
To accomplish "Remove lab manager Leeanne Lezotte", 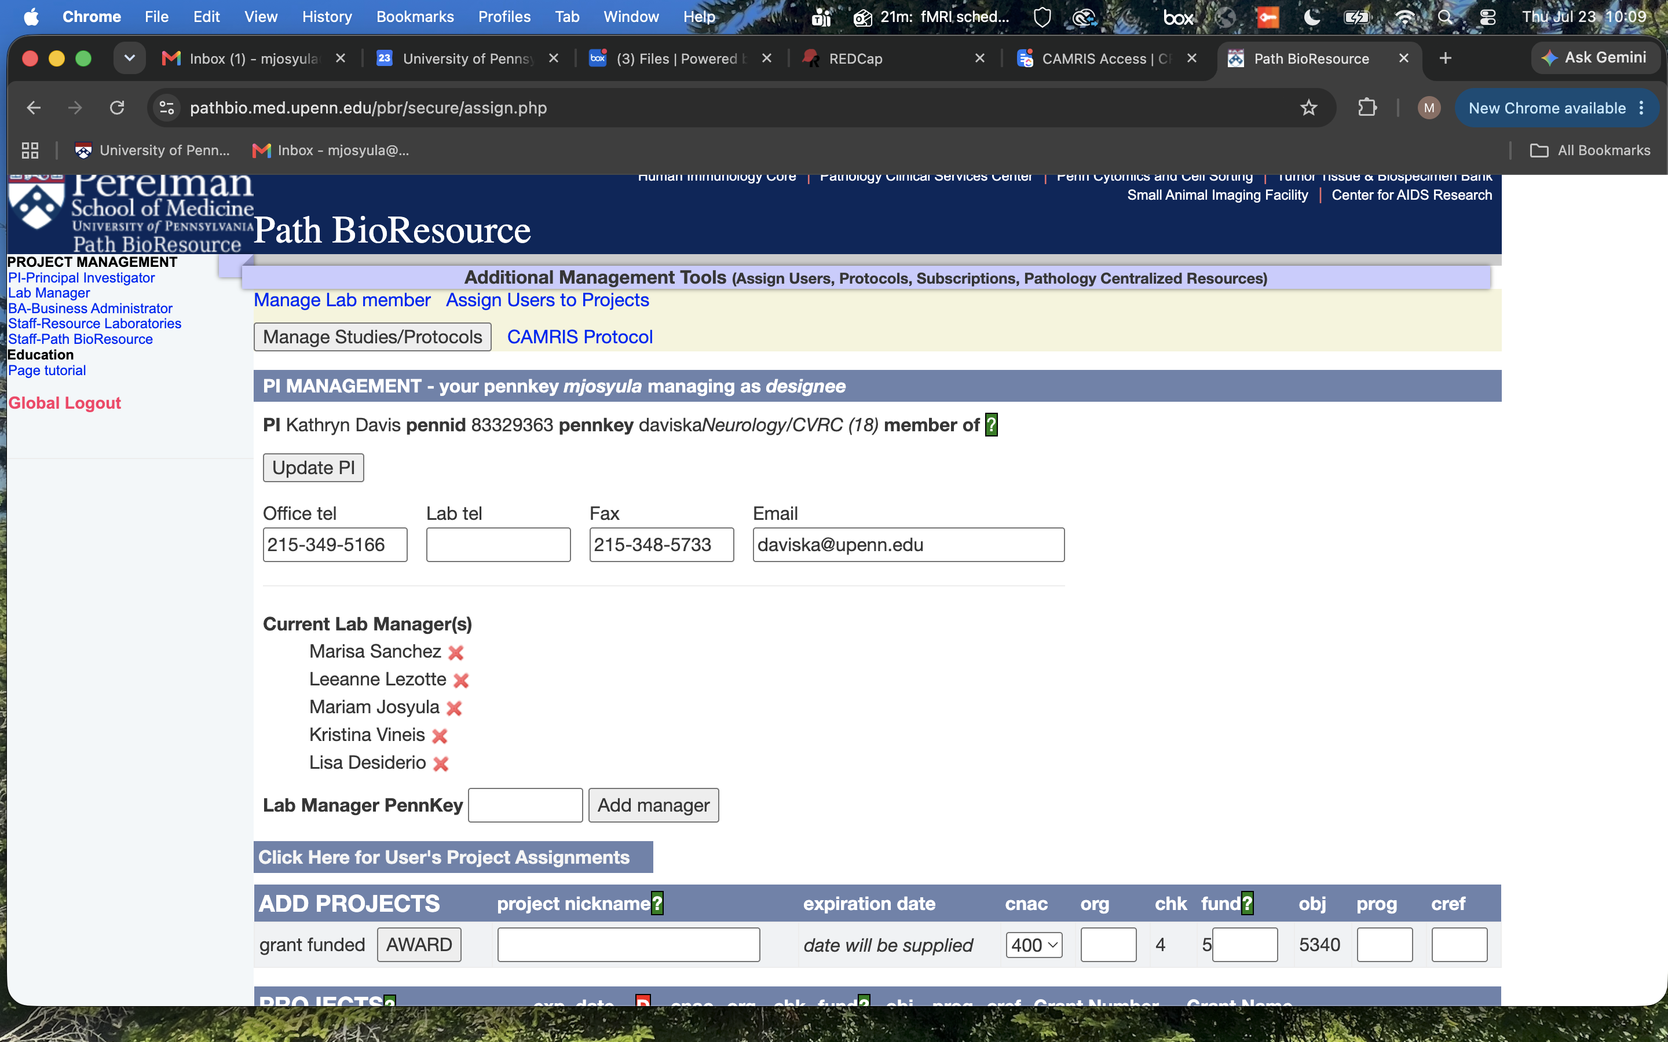I will coord(461,680).
